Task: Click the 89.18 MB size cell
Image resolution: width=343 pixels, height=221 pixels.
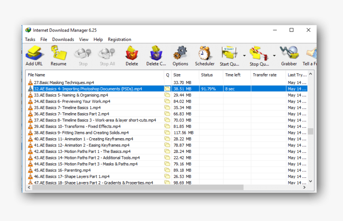Action: click(x=182, y=170)
